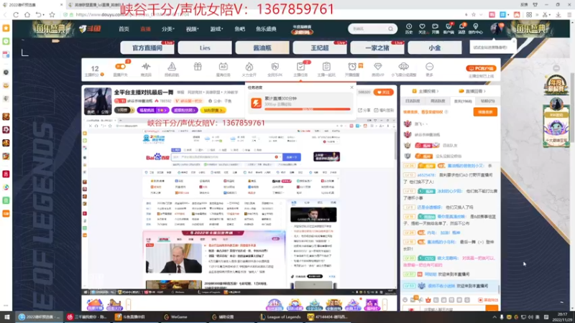
Task: Expand the 分类 dropdown in nav bar
Action: point(168,29)
